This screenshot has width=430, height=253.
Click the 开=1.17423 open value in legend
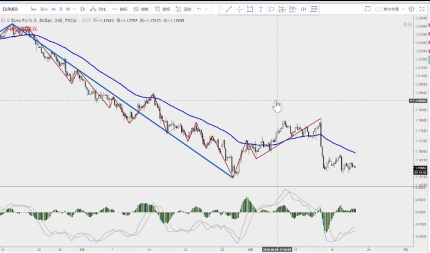tap(103, 20)
